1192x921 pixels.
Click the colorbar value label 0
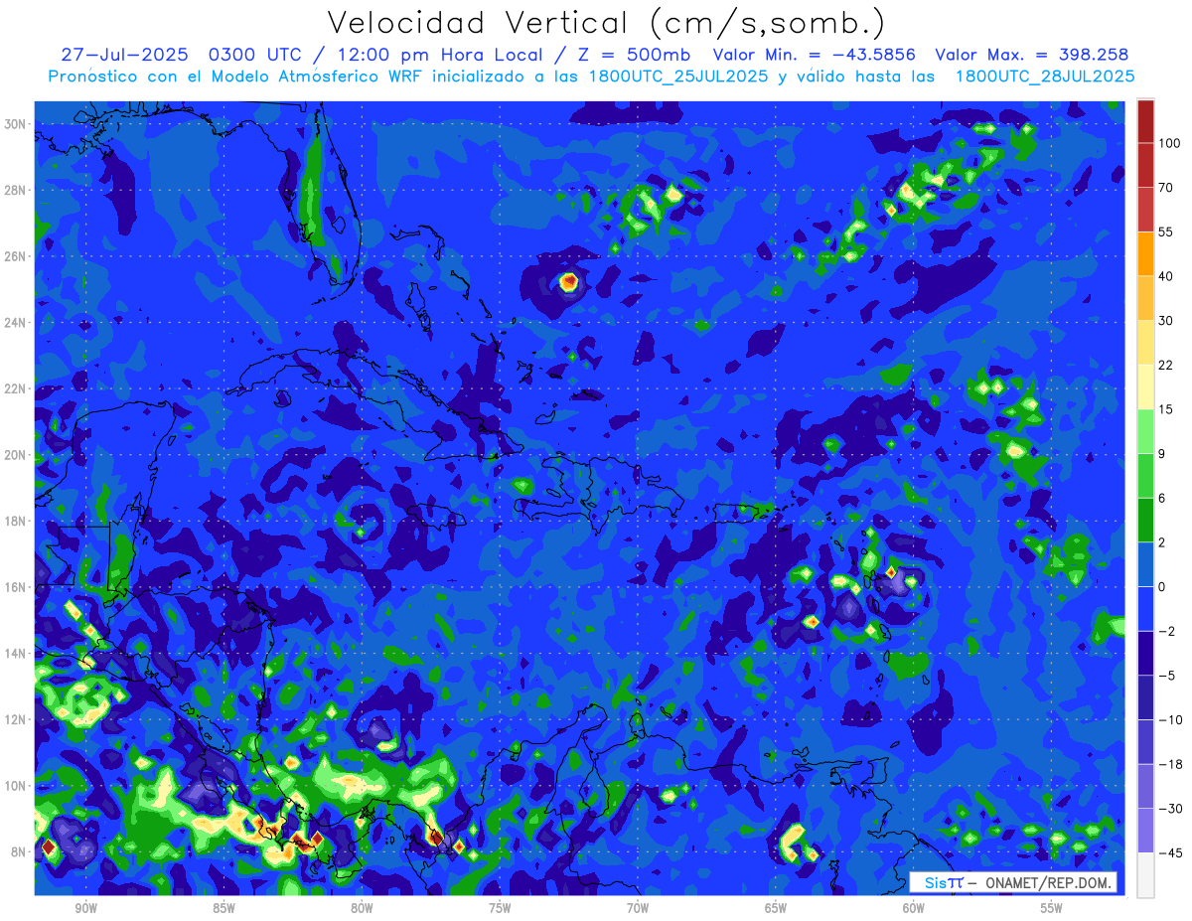click(1162, 587)
